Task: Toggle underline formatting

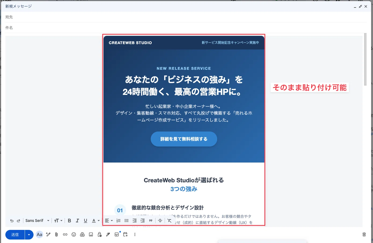Action: point(86,221)
